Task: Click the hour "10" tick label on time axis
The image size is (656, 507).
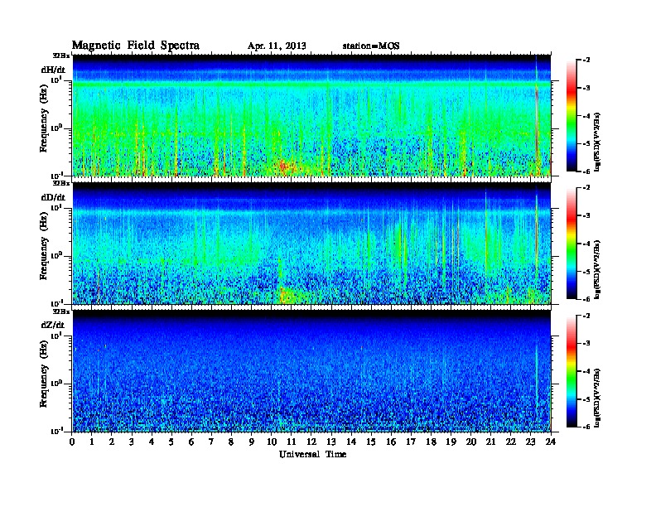Action: [271, 442]
